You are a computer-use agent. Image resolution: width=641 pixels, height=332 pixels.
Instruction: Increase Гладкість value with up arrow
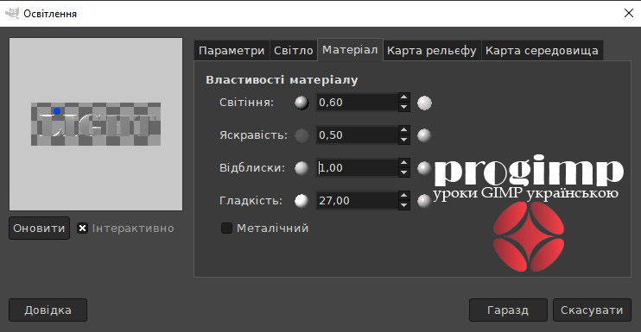404,196
